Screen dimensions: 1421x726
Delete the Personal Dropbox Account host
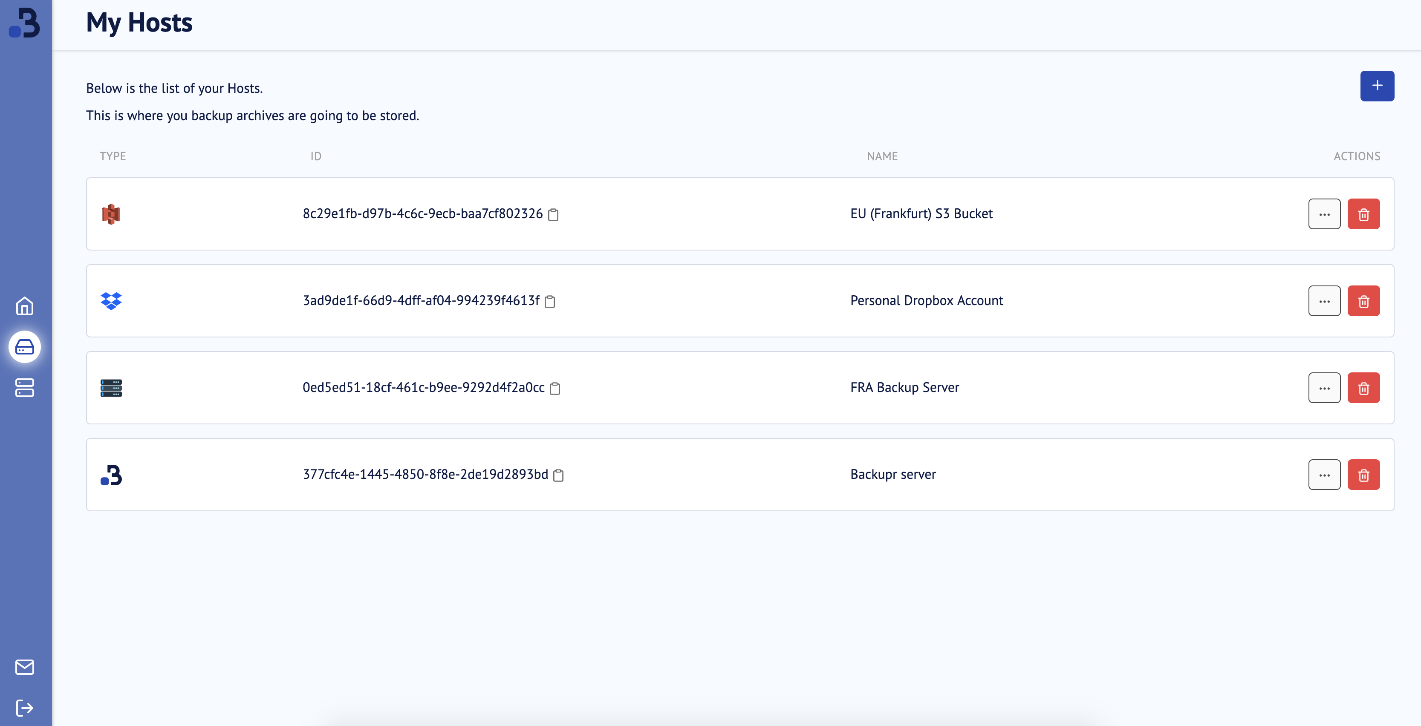click(x=1363, y=301)
